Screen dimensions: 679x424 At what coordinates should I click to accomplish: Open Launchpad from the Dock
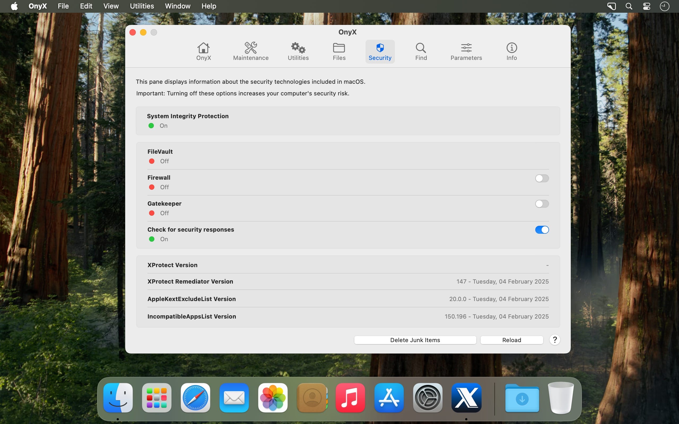point(156,398)
